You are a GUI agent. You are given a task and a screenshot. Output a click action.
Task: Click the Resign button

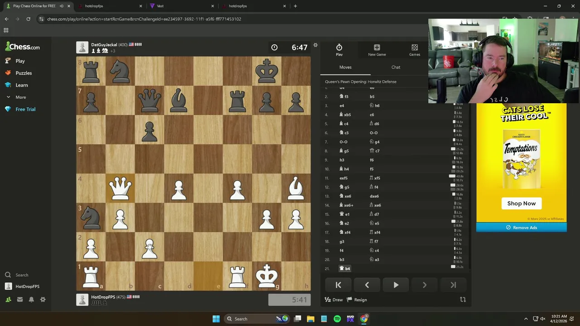click(x=357, y=300)
